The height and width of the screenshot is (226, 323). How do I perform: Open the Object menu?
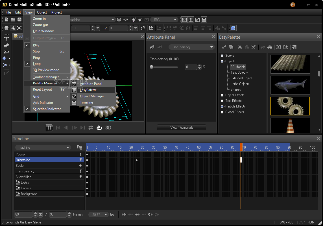[x=42, y=12]
